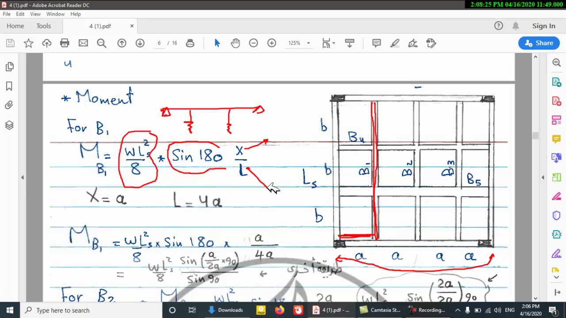Upload the file to Document Cloud
Image resolution: width=566 pixels, height=318 pixels.
coord(46,43)
